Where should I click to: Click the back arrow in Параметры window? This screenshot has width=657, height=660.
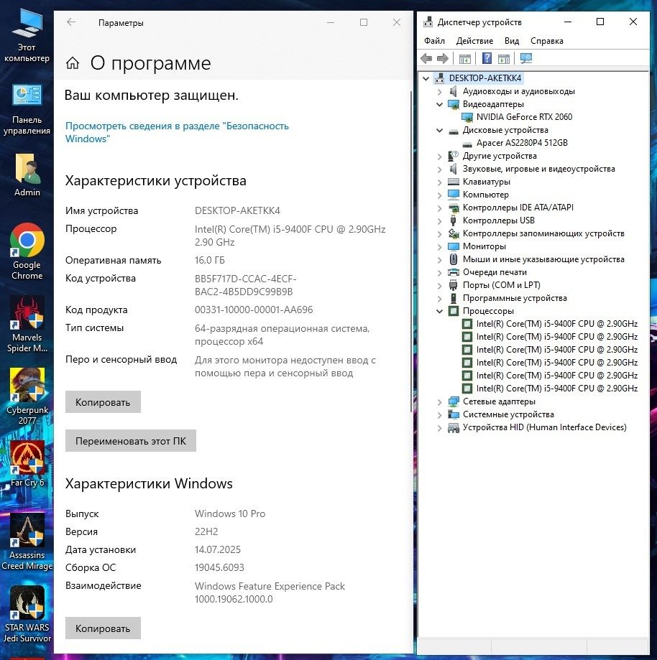tap(71, 22)
